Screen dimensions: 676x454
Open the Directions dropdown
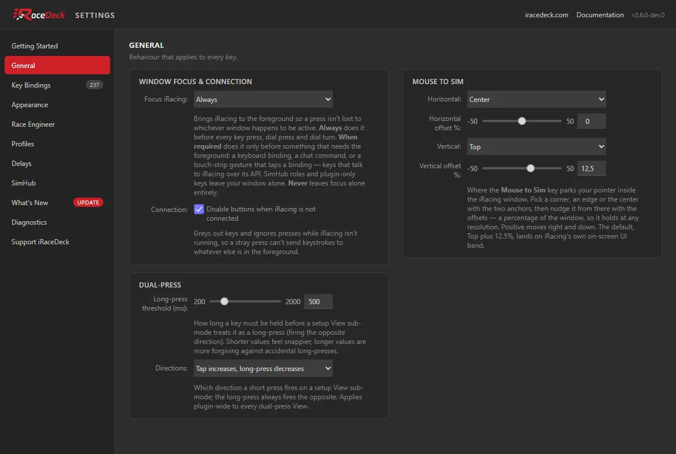pyautogui.click(x=263, y=368)
